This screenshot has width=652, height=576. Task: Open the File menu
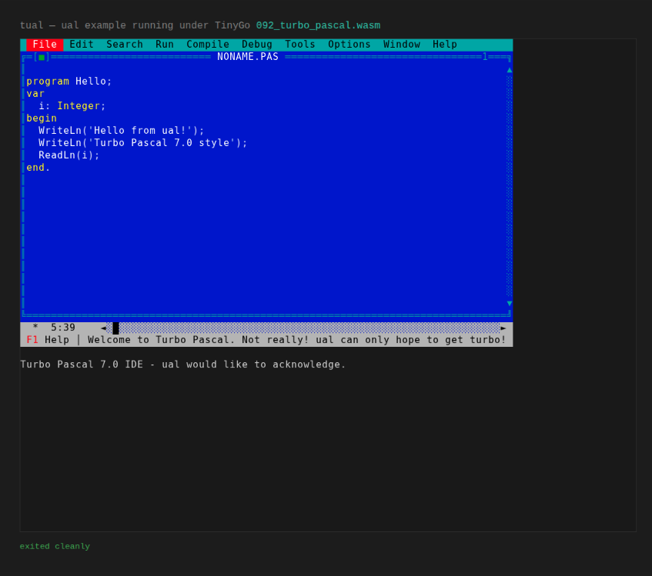[x=45, y=45]
